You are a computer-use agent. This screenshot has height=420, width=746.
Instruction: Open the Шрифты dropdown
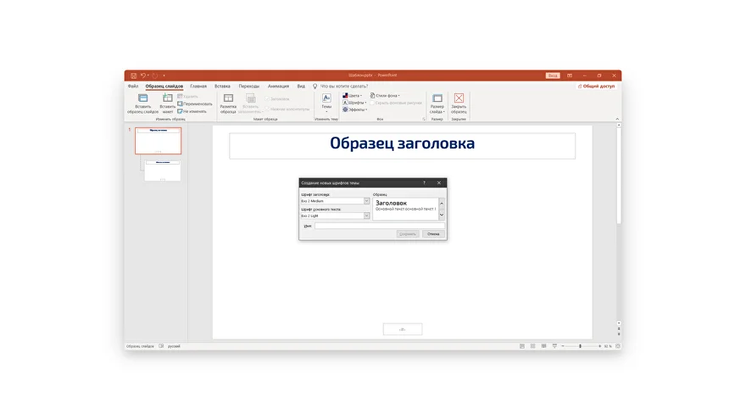coord(354,103)
